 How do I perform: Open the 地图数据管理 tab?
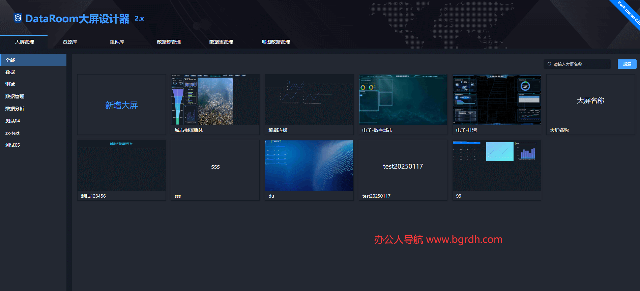[x=275, y=42]
